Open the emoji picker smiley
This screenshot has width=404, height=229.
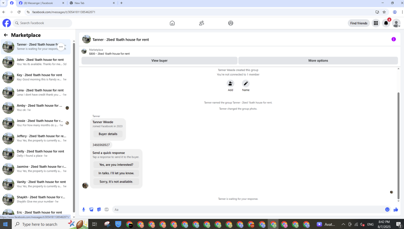pos(387,210)
